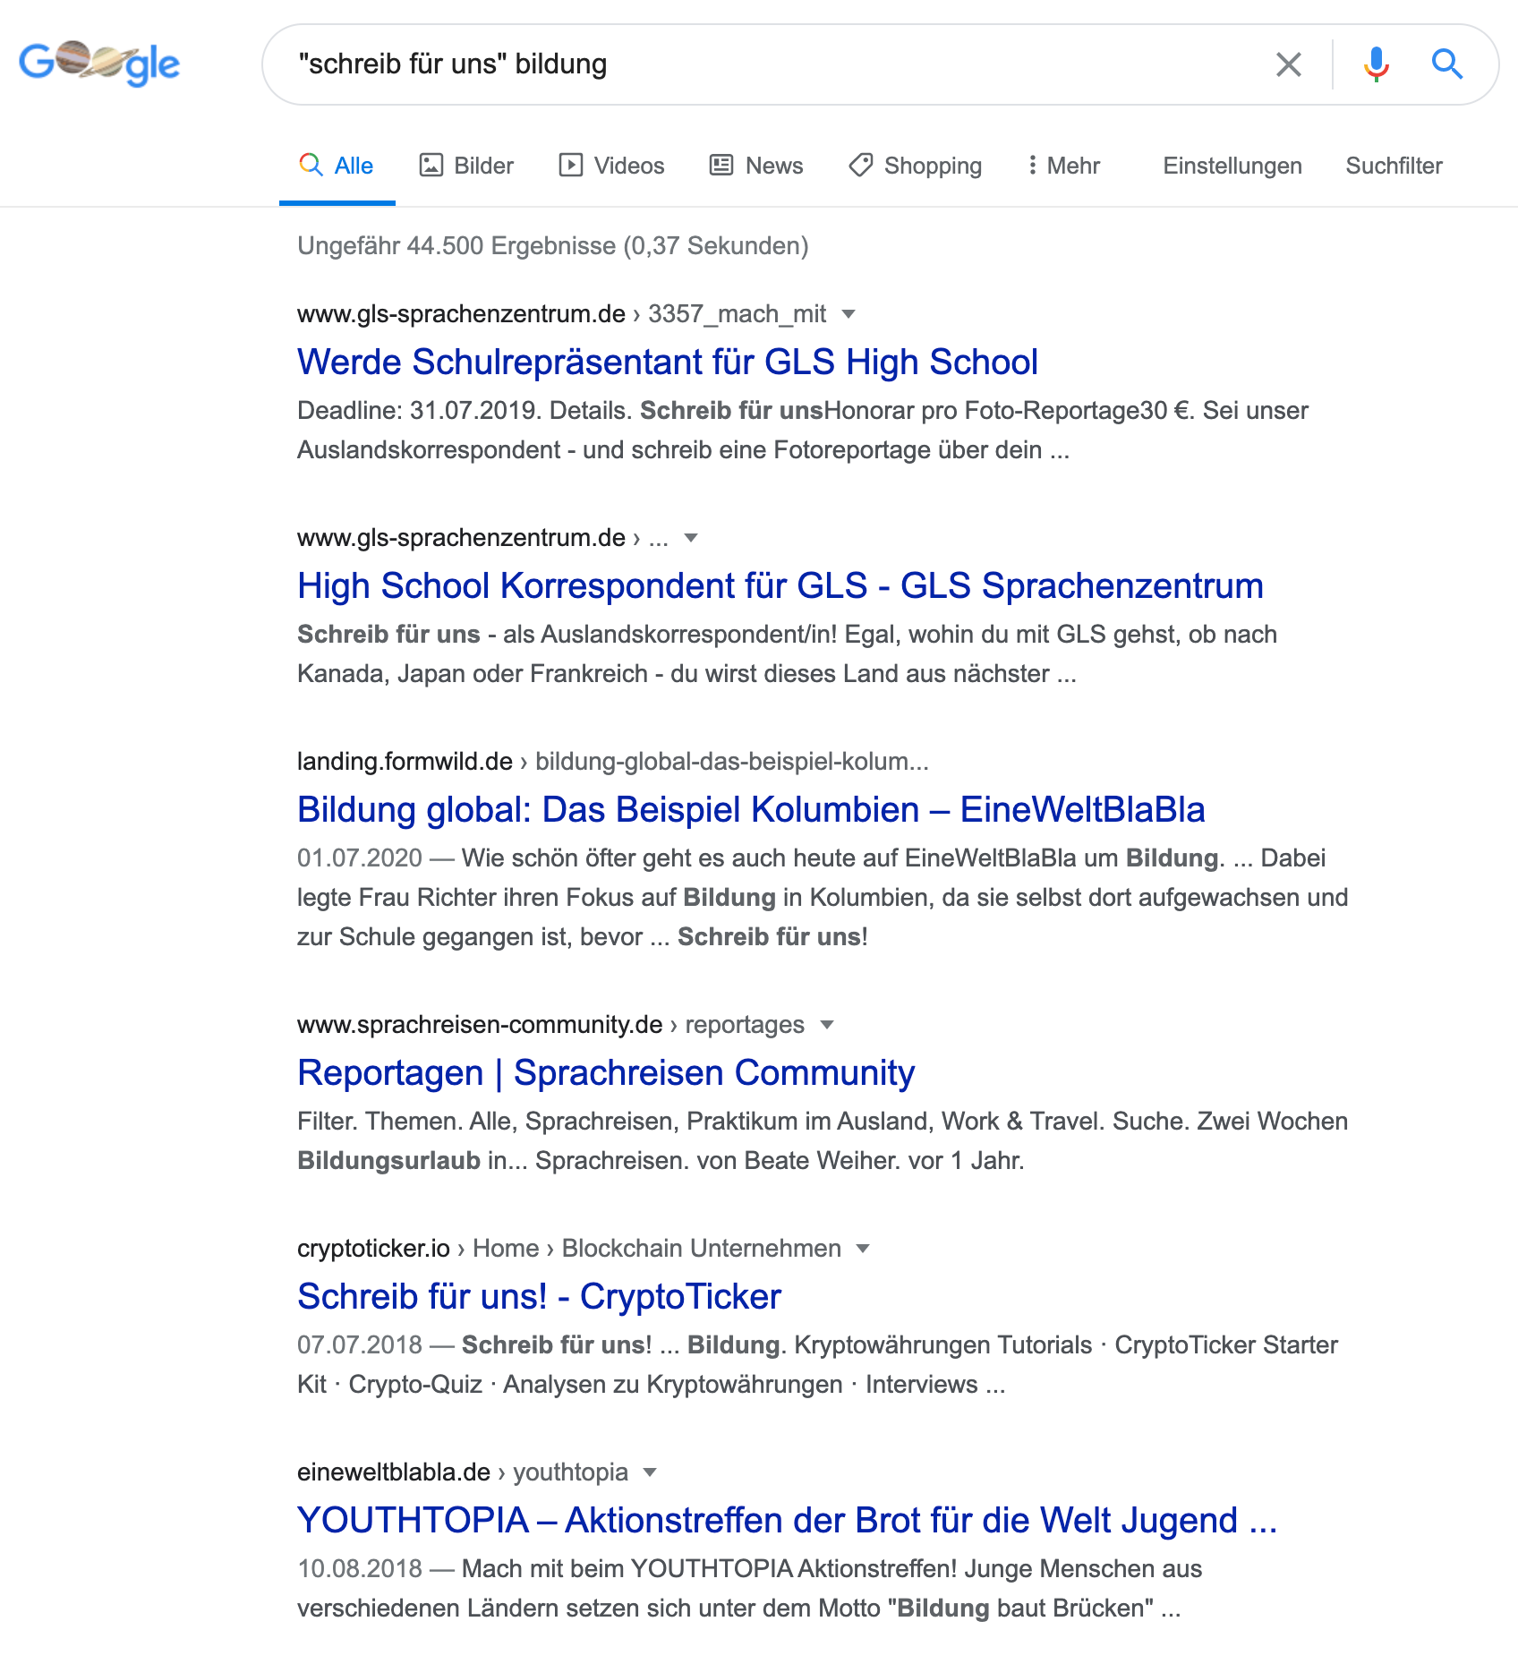Open 'Schreib für uns! - CryptoTicker' result
1518x1664 pixels.
[539, 1296]
